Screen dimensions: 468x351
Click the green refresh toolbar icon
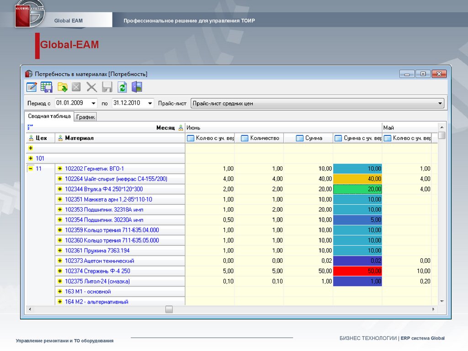(122, 87)
